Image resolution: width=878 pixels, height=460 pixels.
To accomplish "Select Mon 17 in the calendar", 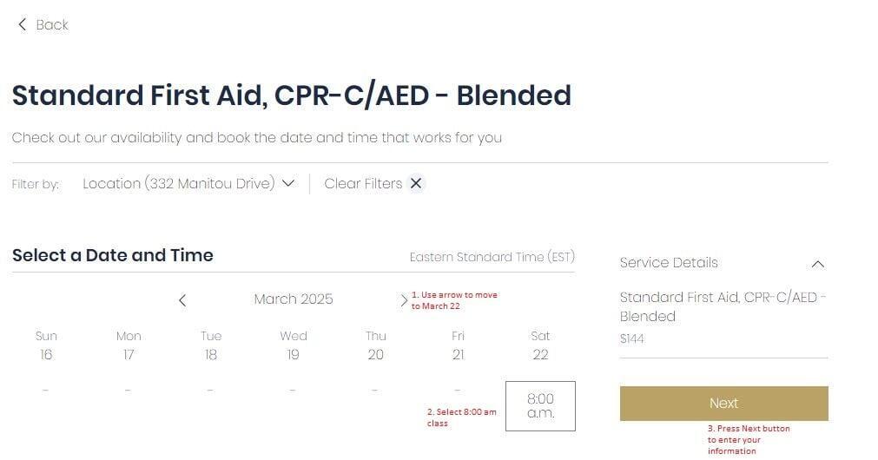I will tap(129, 345).
